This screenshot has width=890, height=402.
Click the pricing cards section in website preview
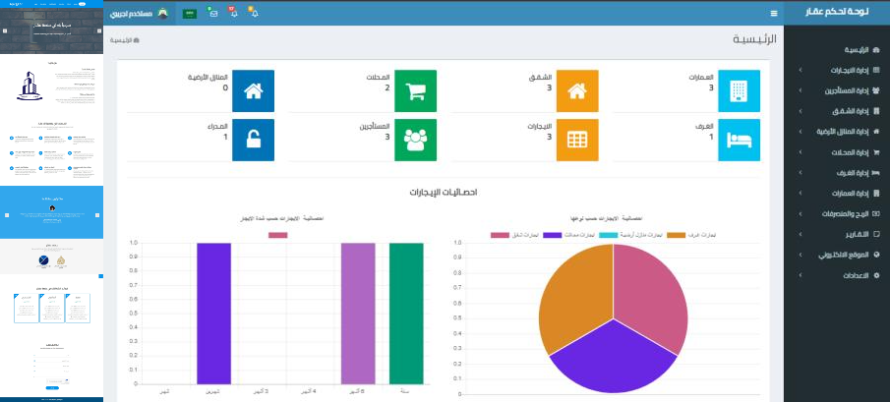pyautogui.click(x=52, y=307)
